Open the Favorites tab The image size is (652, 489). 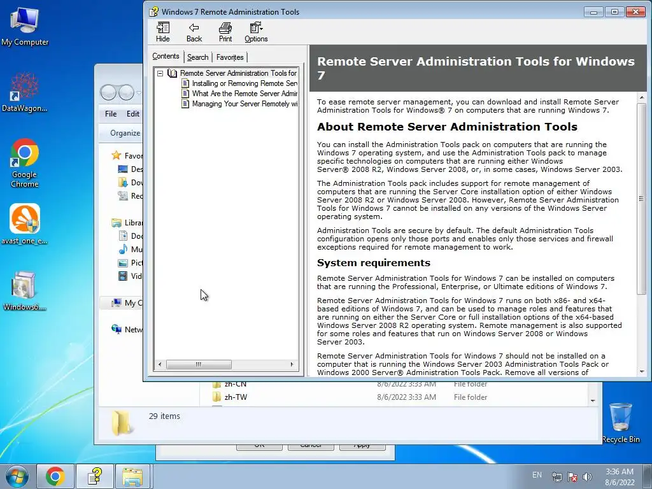pyautogui.click(x=230, y=57)
